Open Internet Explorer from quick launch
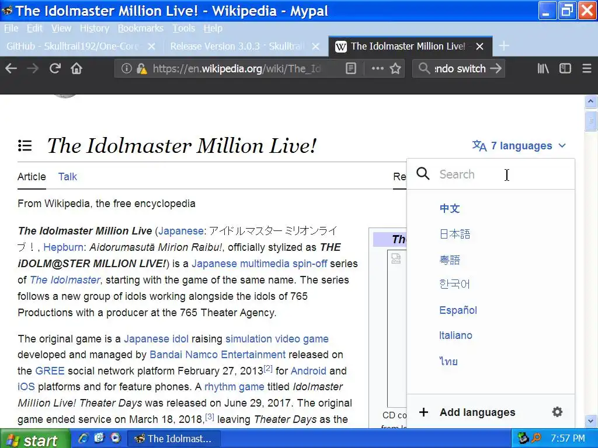Viewport: 598px width, 448px height. (83, 438)
